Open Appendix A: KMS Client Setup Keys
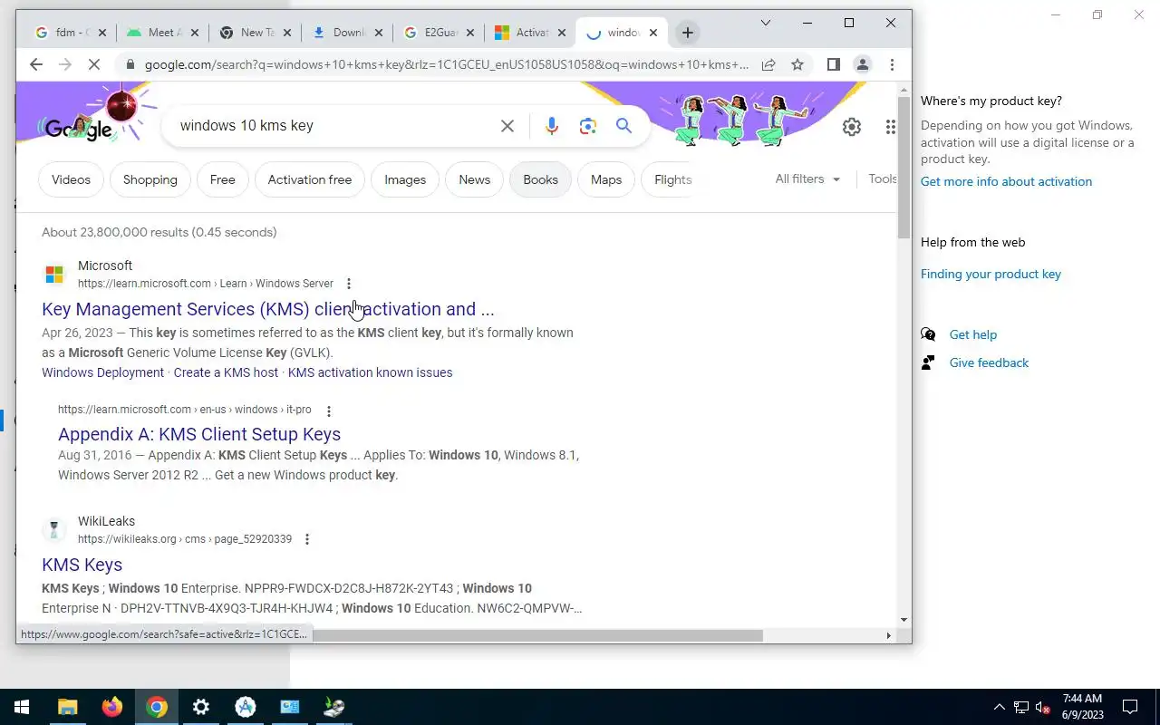This screenshot has height=725, width=1160. [199, 434]
